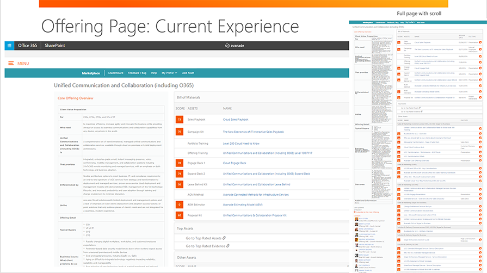Click the score 60 badge for Proposal Kit
Viewport: 487px width, 273px height.
(x=179, y=215)
